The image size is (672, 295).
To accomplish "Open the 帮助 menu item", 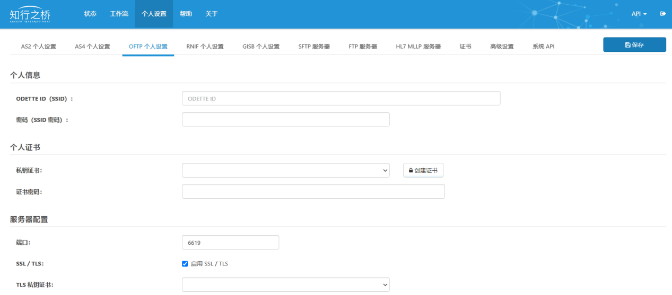I will click(x=186, y=14).
